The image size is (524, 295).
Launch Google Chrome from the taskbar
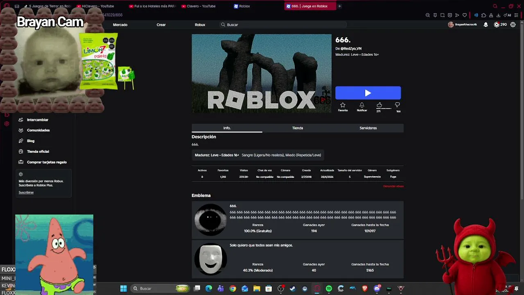[x=233, y=288]
